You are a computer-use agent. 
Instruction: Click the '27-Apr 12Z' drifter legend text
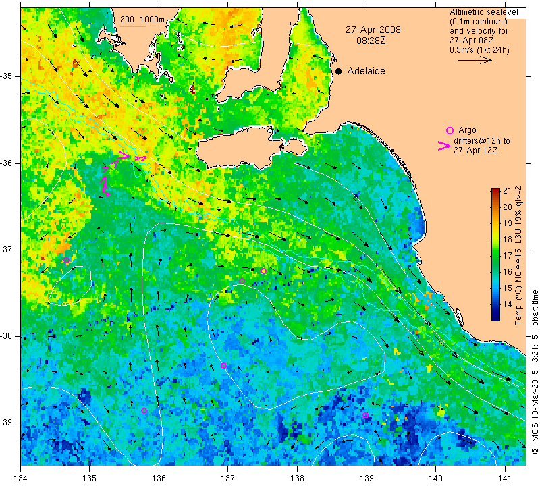coord(476,150)
